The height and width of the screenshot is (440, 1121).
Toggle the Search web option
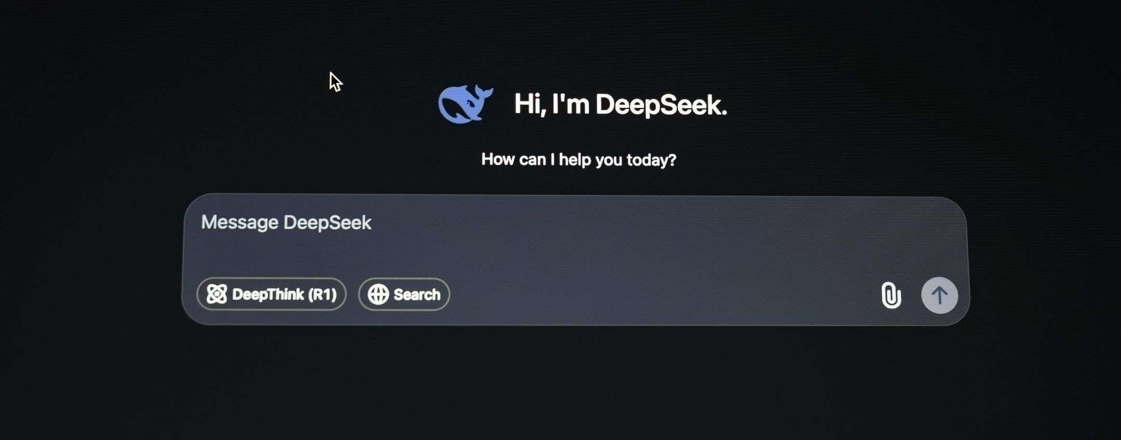[x=404, y=294]
